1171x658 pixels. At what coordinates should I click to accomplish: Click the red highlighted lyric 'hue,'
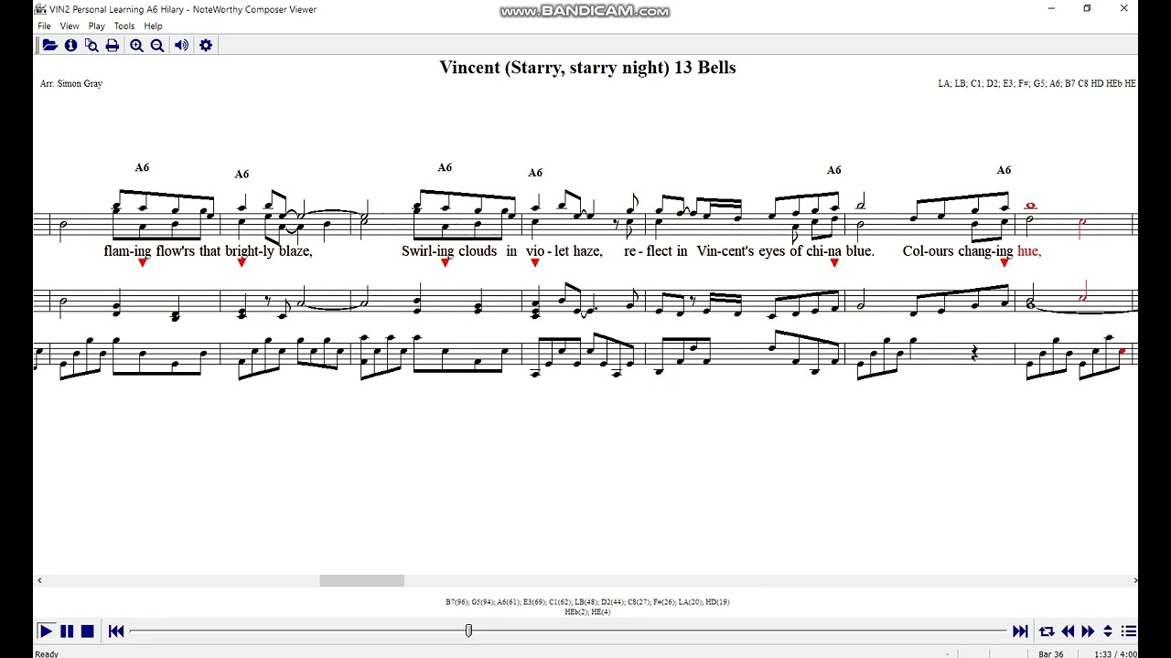(1029, 251)
